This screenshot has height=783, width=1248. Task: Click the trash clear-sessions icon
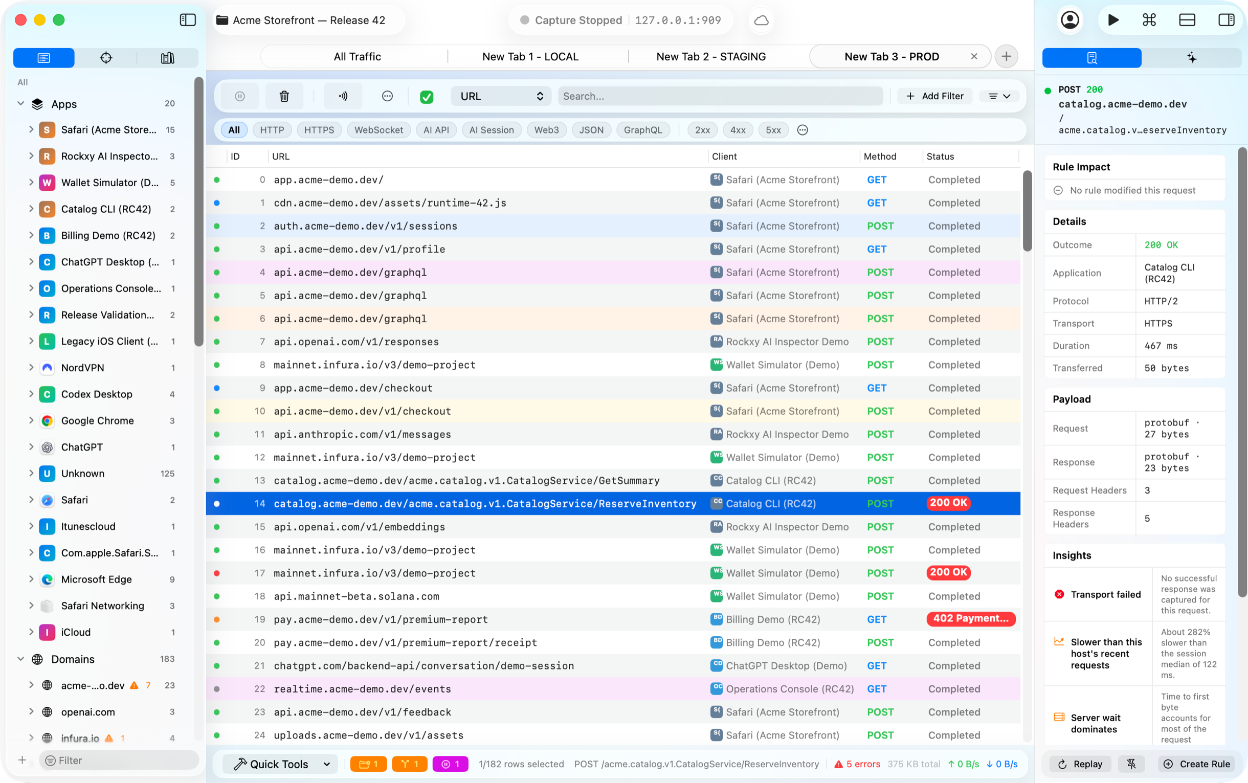pyautogui.click(x=284, y=96)
